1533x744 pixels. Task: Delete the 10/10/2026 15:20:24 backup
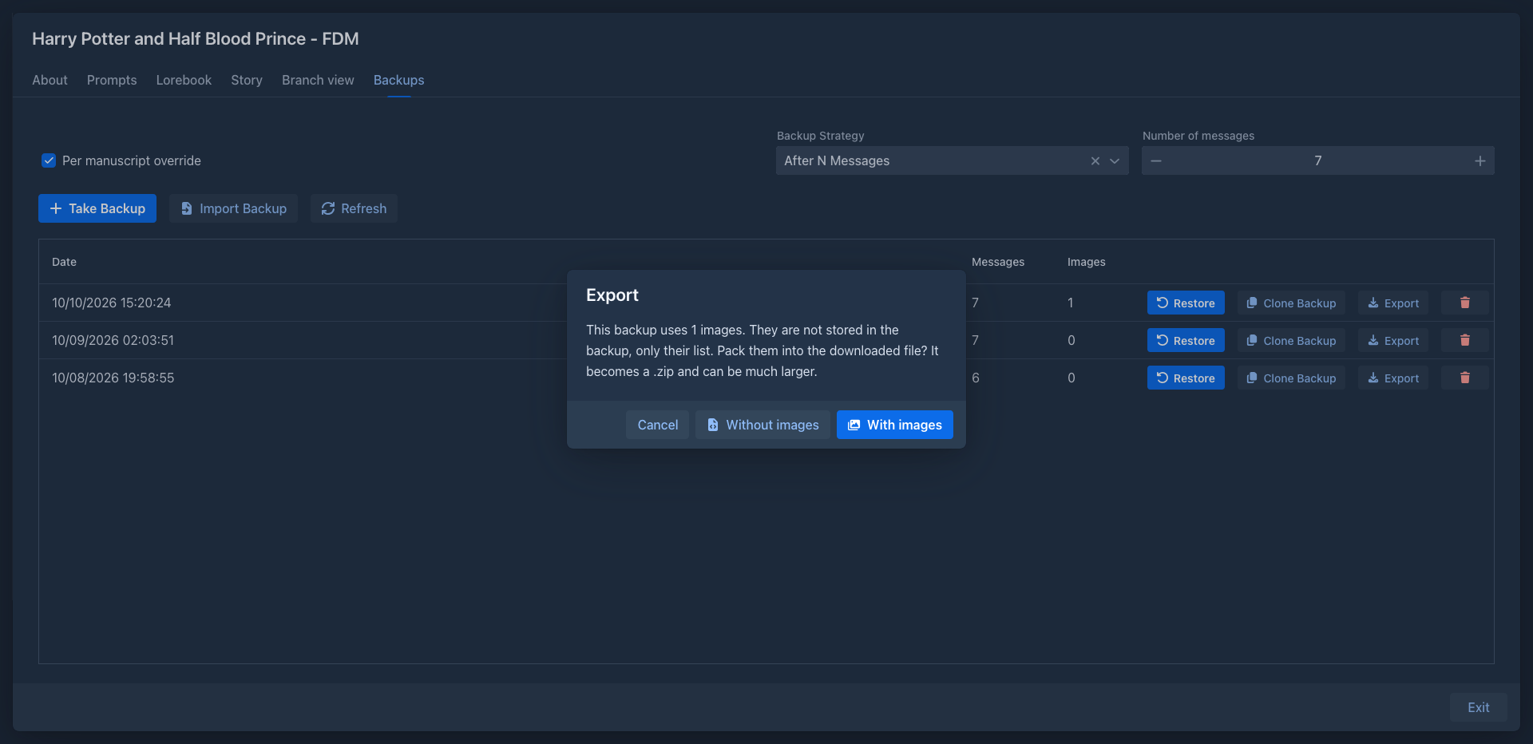(1464, 303)
